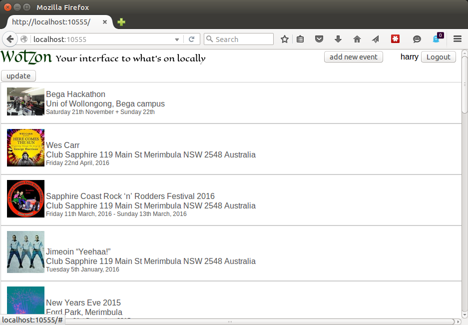Viewport: 468px width, 325px height.
Task: Click the Wotzon logo title
Action: 26,57
